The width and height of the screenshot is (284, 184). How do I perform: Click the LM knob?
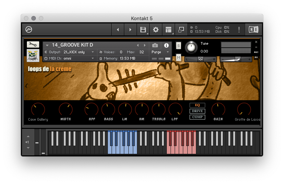click(125, 110)
